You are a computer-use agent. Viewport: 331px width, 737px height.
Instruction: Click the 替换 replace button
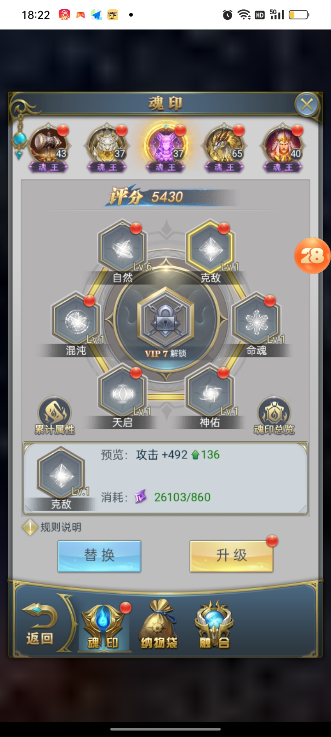[99, 556]
